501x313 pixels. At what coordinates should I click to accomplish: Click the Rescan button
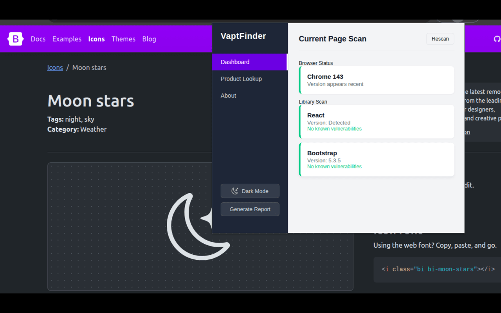tap(440, 39)
